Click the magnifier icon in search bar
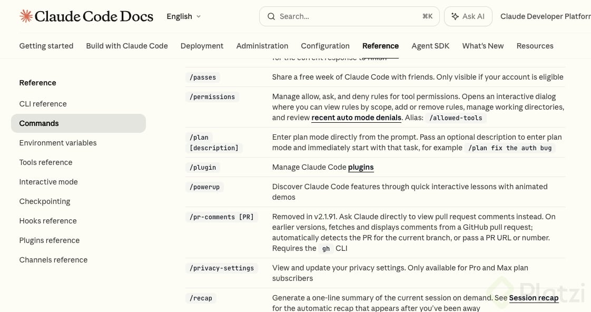The height and width of the screenshot is (312, 591). [271, 16]
